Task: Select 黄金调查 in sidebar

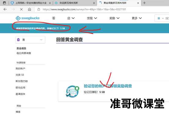Action: [21, 48]
